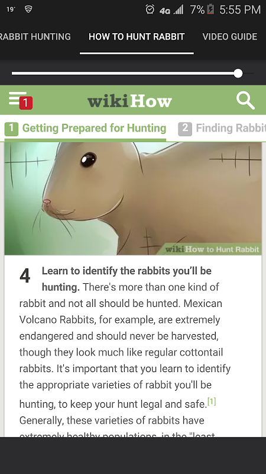
Task: Switch to the Video Guide tab
Action: [230, 37]
